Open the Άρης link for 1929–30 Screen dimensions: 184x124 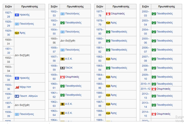click(22, 33)
